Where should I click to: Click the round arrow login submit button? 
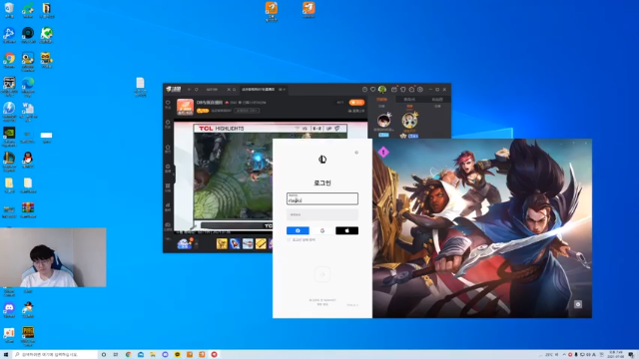(321, 274)
